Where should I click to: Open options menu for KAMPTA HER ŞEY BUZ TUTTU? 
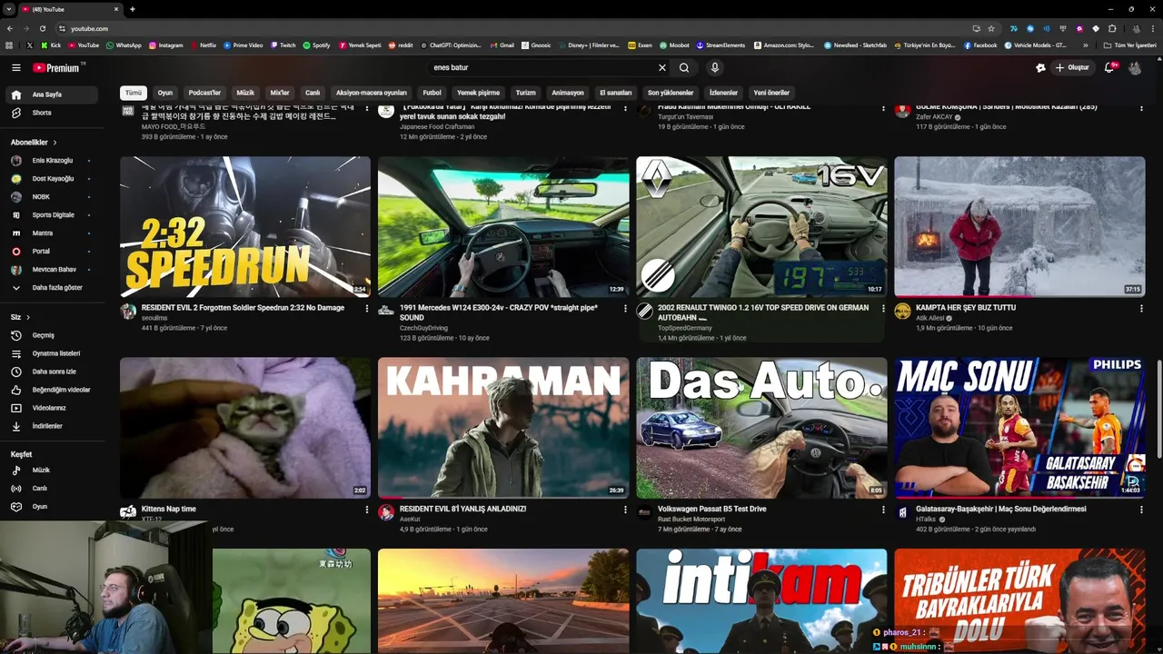[1141, 309]
